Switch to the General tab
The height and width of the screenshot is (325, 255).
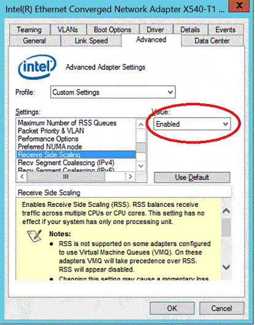[34, 40]
